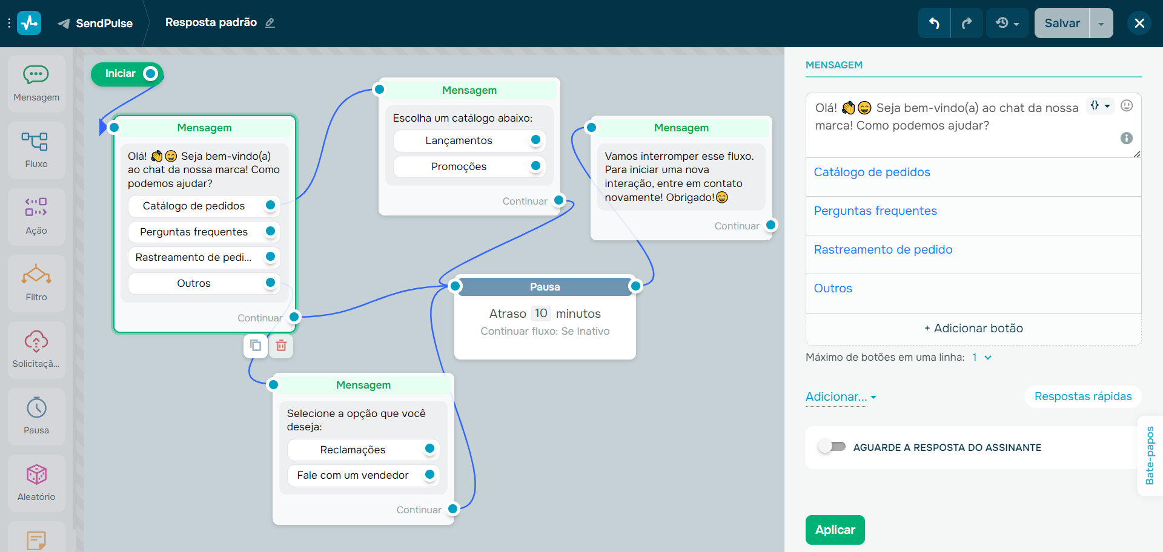This screenshot has width=1163, height=552.
Task: Select 'Selecione a opção que você deseja' text
Action: point(356,420)
